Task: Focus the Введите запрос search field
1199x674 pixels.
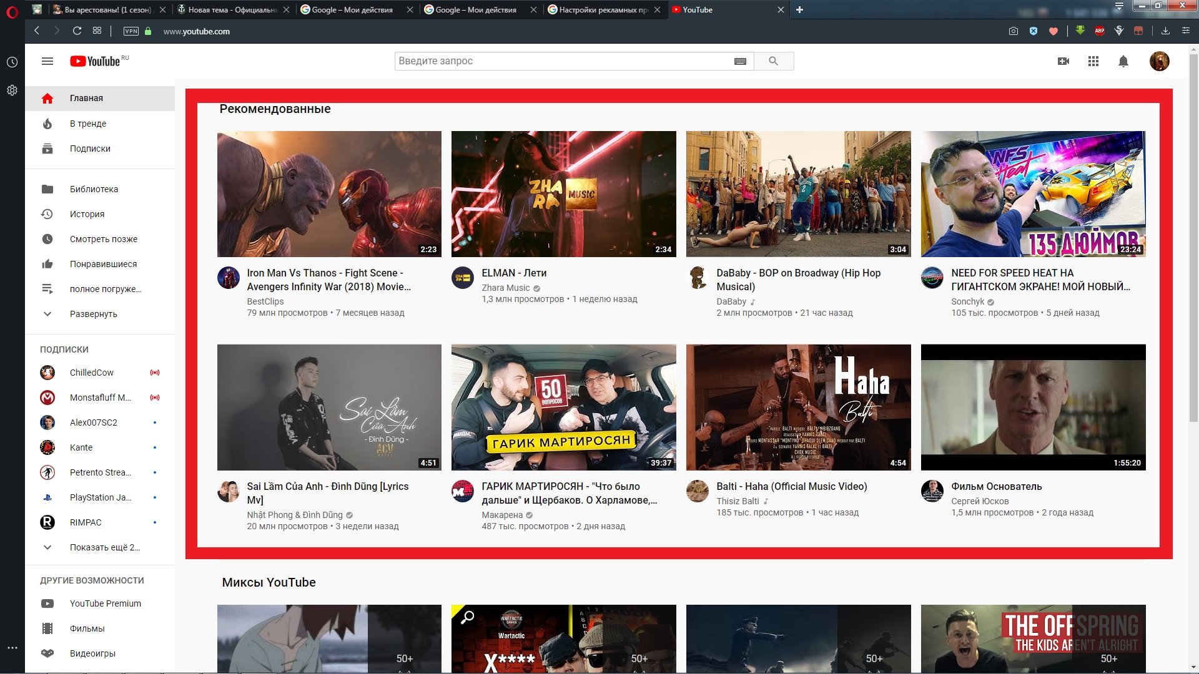Action: [565, 61]
